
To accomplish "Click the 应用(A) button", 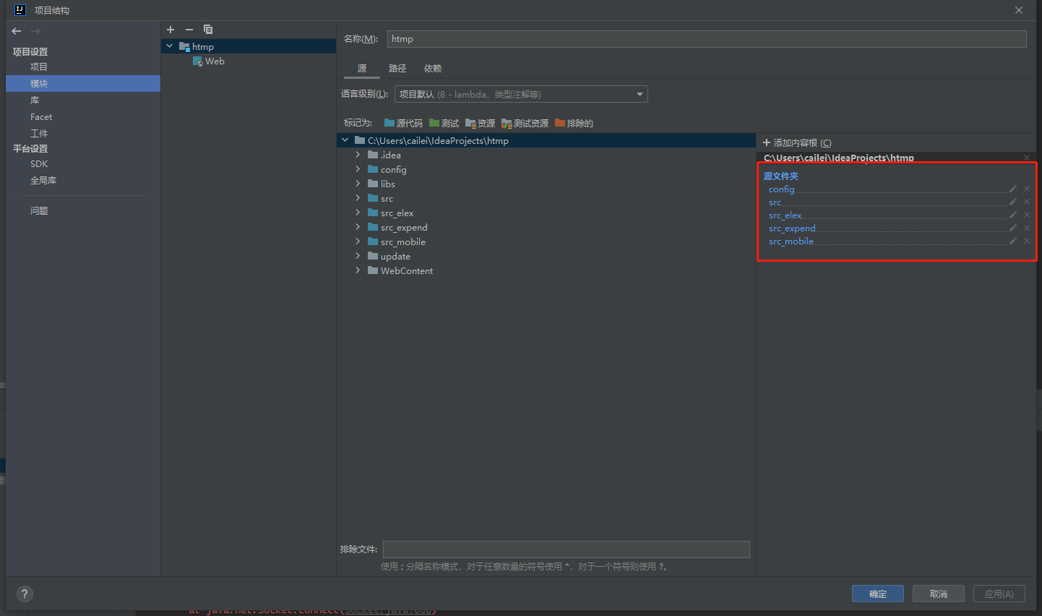I will pos(999,594).
